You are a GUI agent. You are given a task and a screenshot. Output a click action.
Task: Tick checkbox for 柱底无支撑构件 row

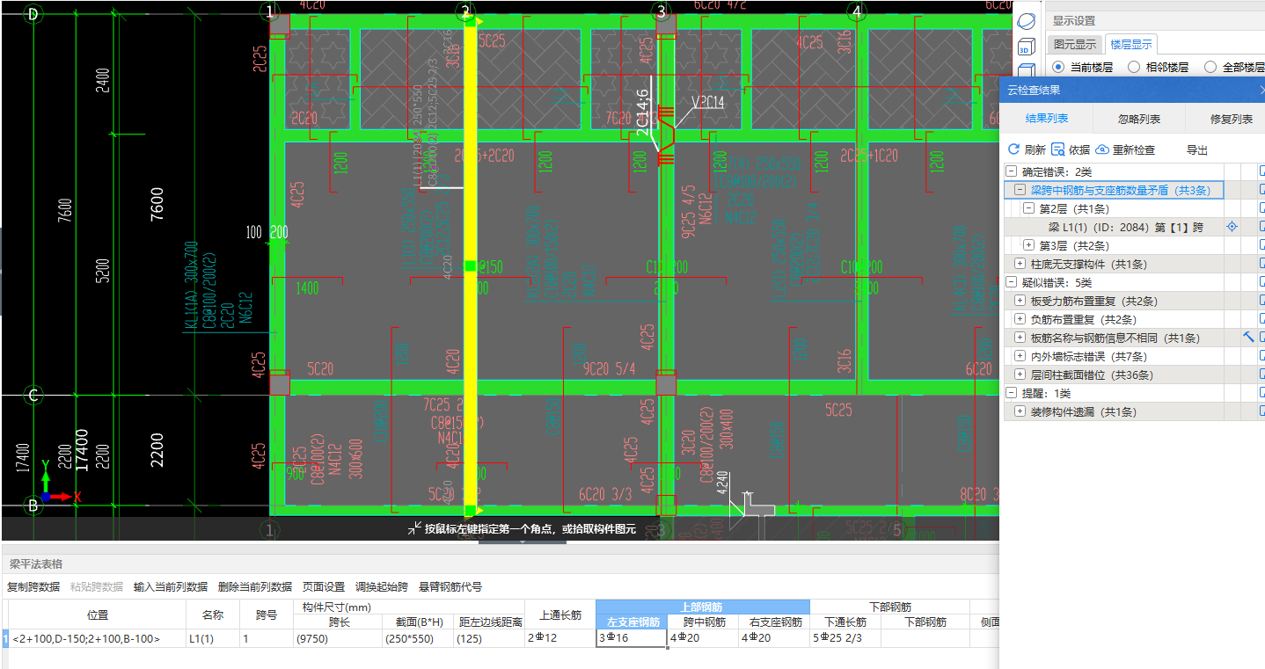[x=1261, y=264]
